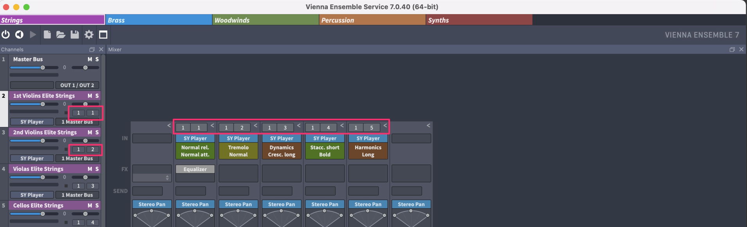The width and height of the screenshot is (747, 227).
Task: Click the Harmonics Long patch label
Action: click(368, 151)
